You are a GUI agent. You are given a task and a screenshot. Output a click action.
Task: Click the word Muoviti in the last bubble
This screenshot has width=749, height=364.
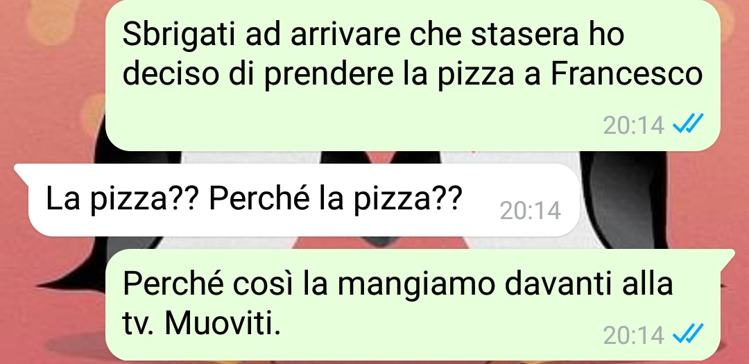pos(222,323)
